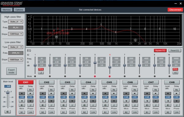Click CH3 input IN1 button
The width and height of the screenshot is (184, 117).
coord(63,112)
